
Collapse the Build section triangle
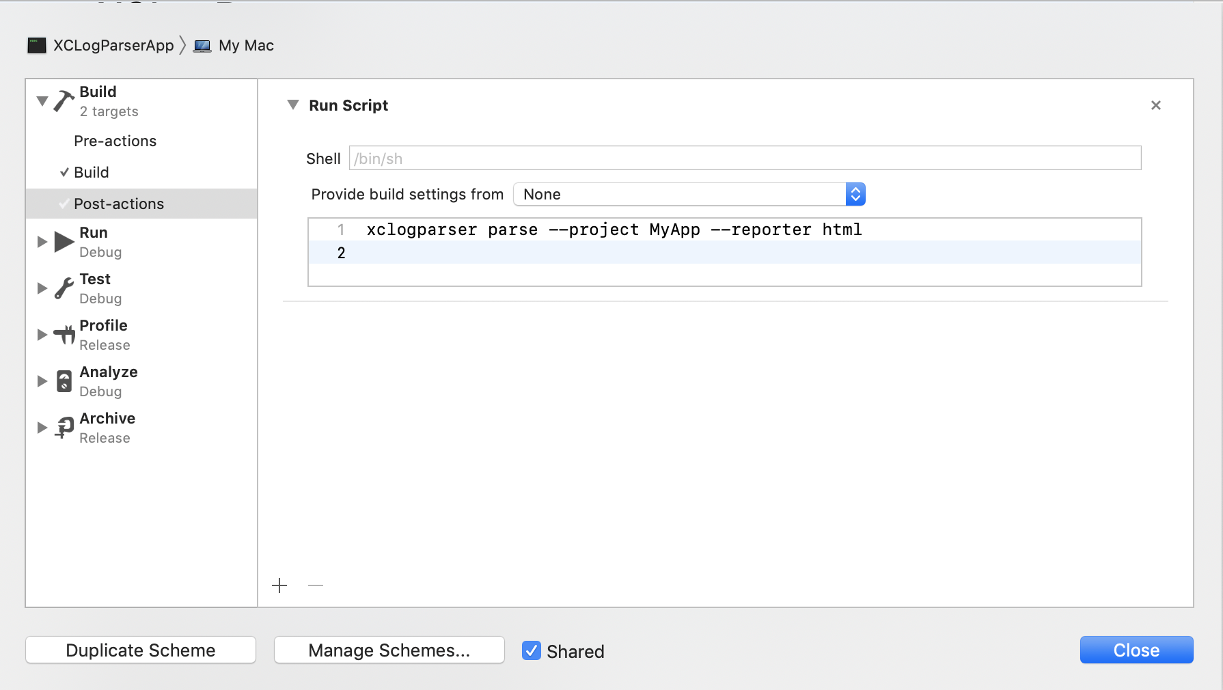[x=42, y=101]
